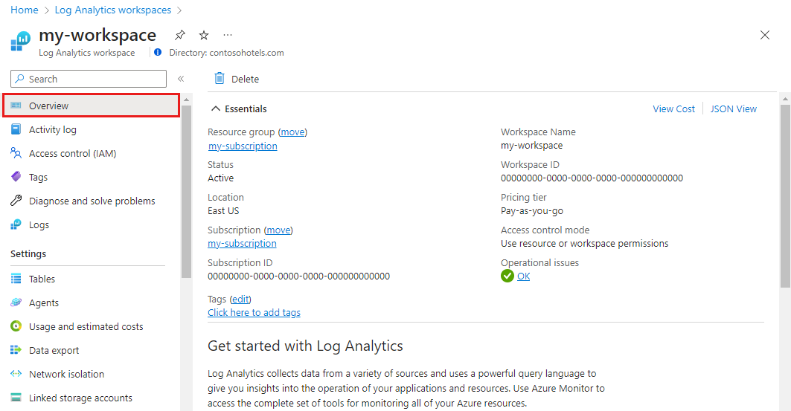
Task: Add my-workspace to favorites with star icon
Action: pyautogui.click(x=204, y=35)
